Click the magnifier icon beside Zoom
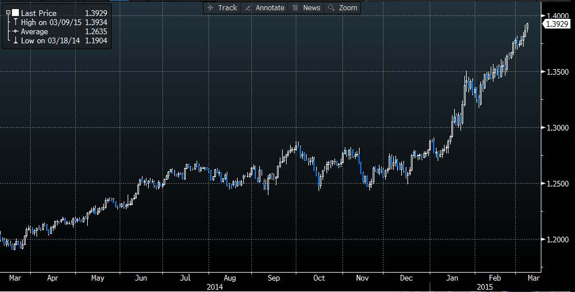This screenshot has width=575, height=292. tap(331, 8)
